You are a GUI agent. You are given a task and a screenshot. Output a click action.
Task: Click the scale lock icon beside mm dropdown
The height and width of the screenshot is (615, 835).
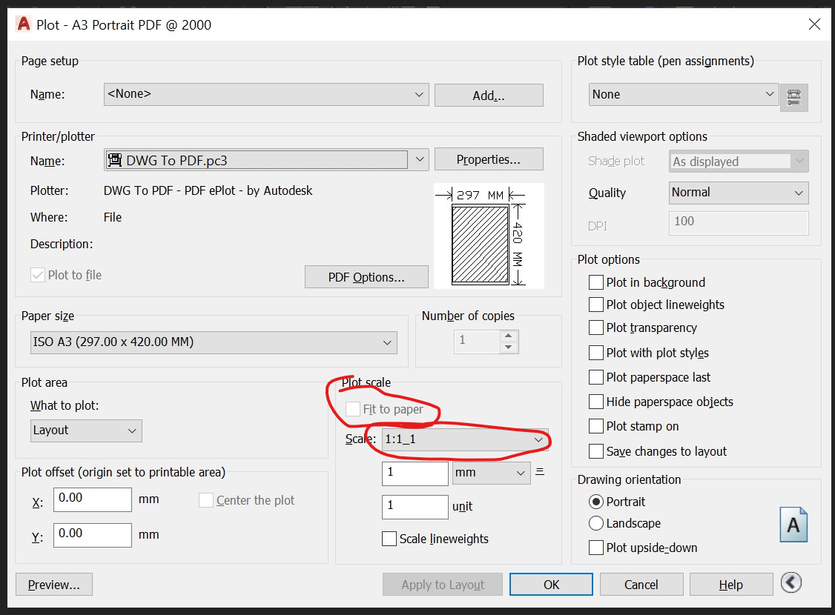pos(539,473)
